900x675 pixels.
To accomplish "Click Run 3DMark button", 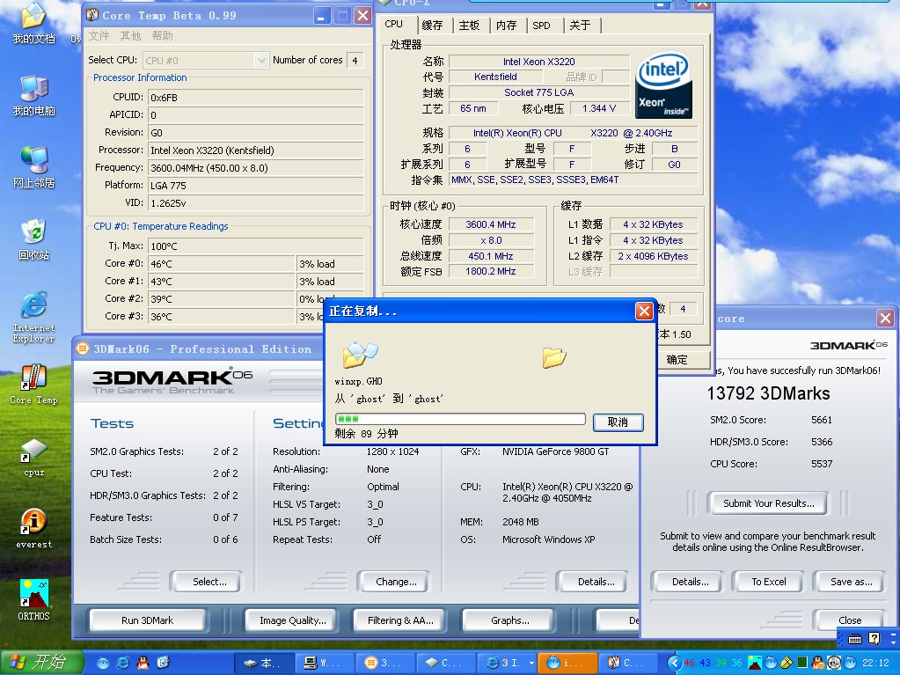I will tap(147, 620).
